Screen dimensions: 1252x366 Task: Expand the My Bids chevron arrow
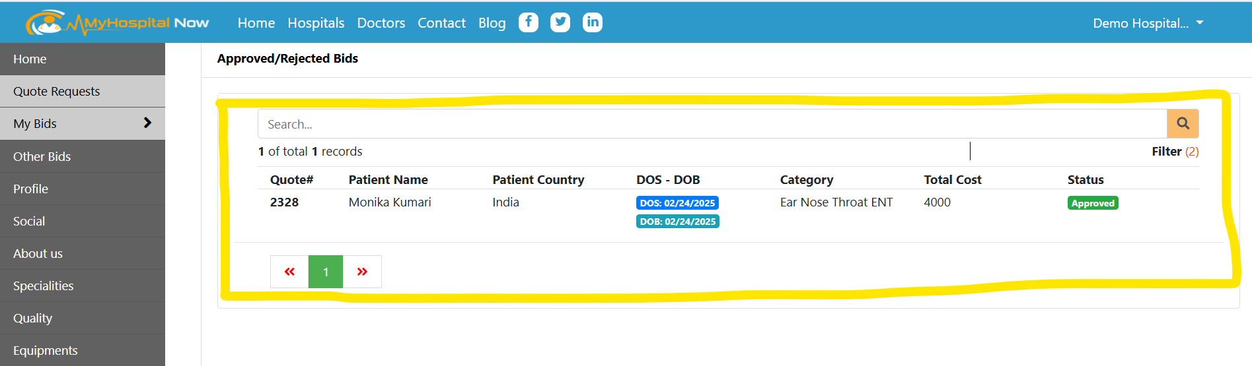click(147, 123)
